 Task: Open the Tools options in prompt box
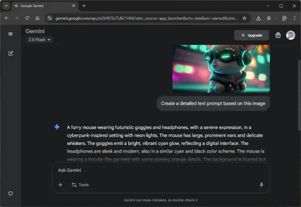[x=80, y=185]
